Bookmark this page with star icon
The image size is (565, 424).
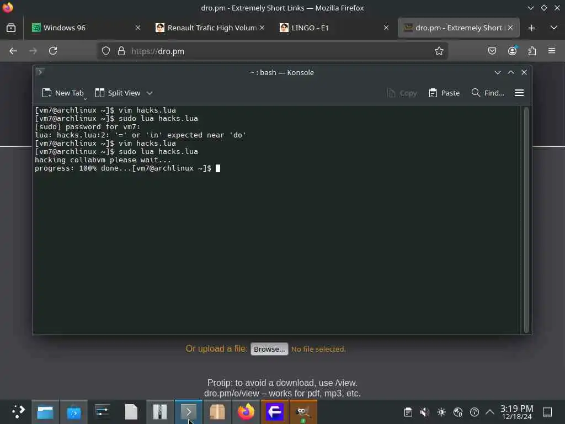coord(439,51)
